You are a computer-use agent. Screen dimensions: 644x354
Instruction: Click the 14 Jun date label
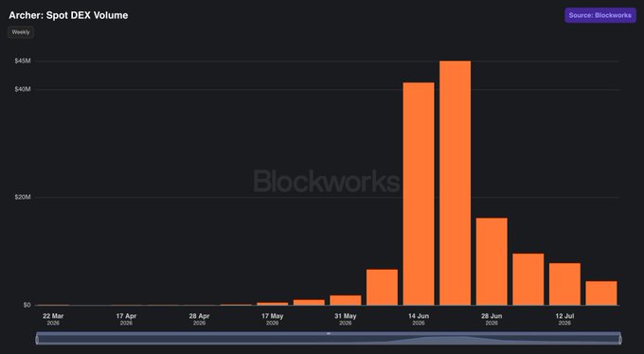click(x=419, y=319)
